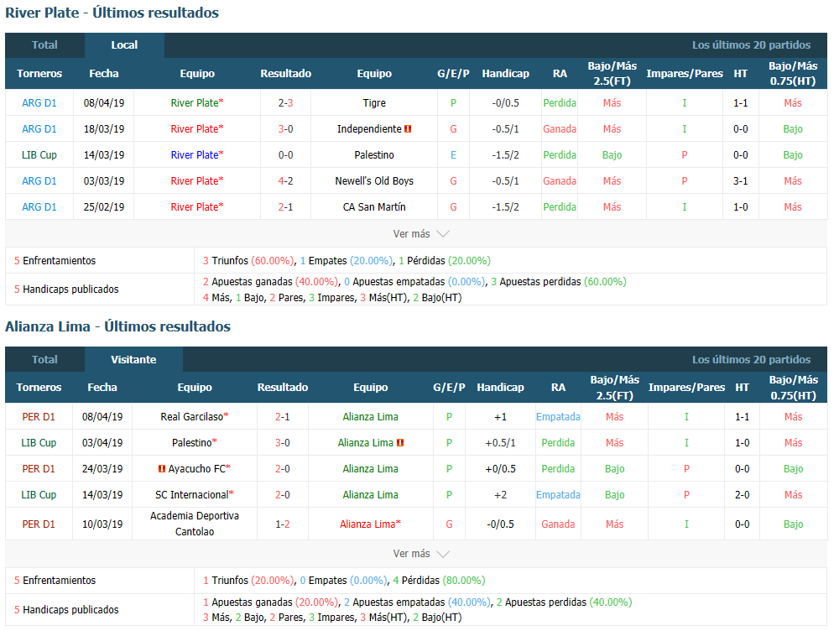Click the 1-2 result against Cantolao
This screenshot has height=631, width=834.
click(x=283, y=524)
